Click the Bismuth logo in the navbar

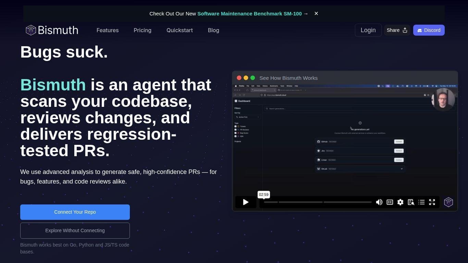[x=52, y=30]
